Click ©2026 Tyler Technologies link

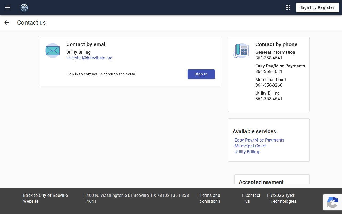[283, 198]
